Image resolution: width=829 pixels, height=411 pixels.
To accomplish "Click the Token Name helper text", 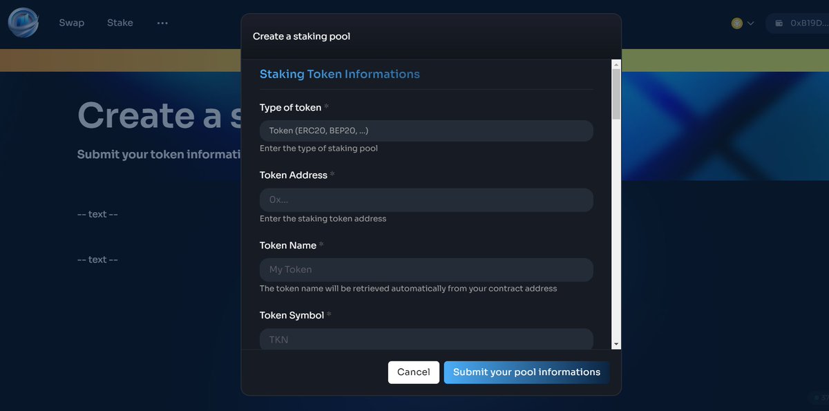I will (x=408, y=288).
